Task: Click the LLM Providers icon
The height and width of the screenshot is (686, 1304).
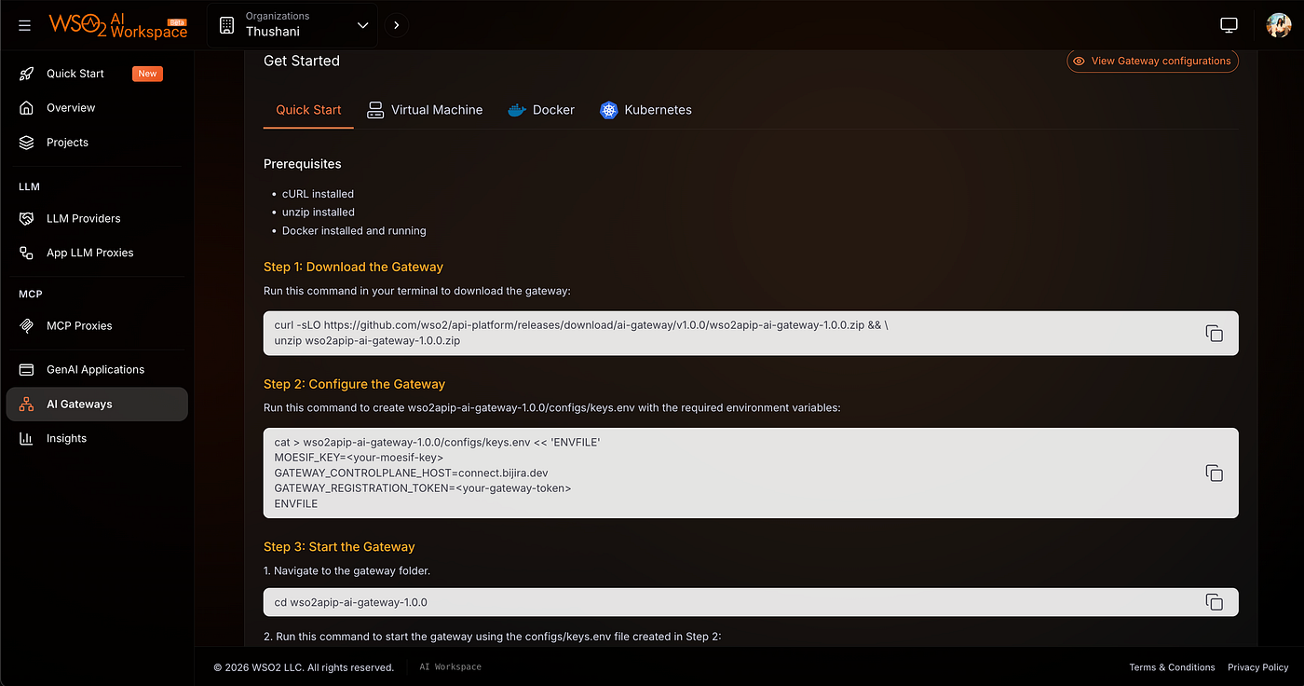Action: pos(27,218)
